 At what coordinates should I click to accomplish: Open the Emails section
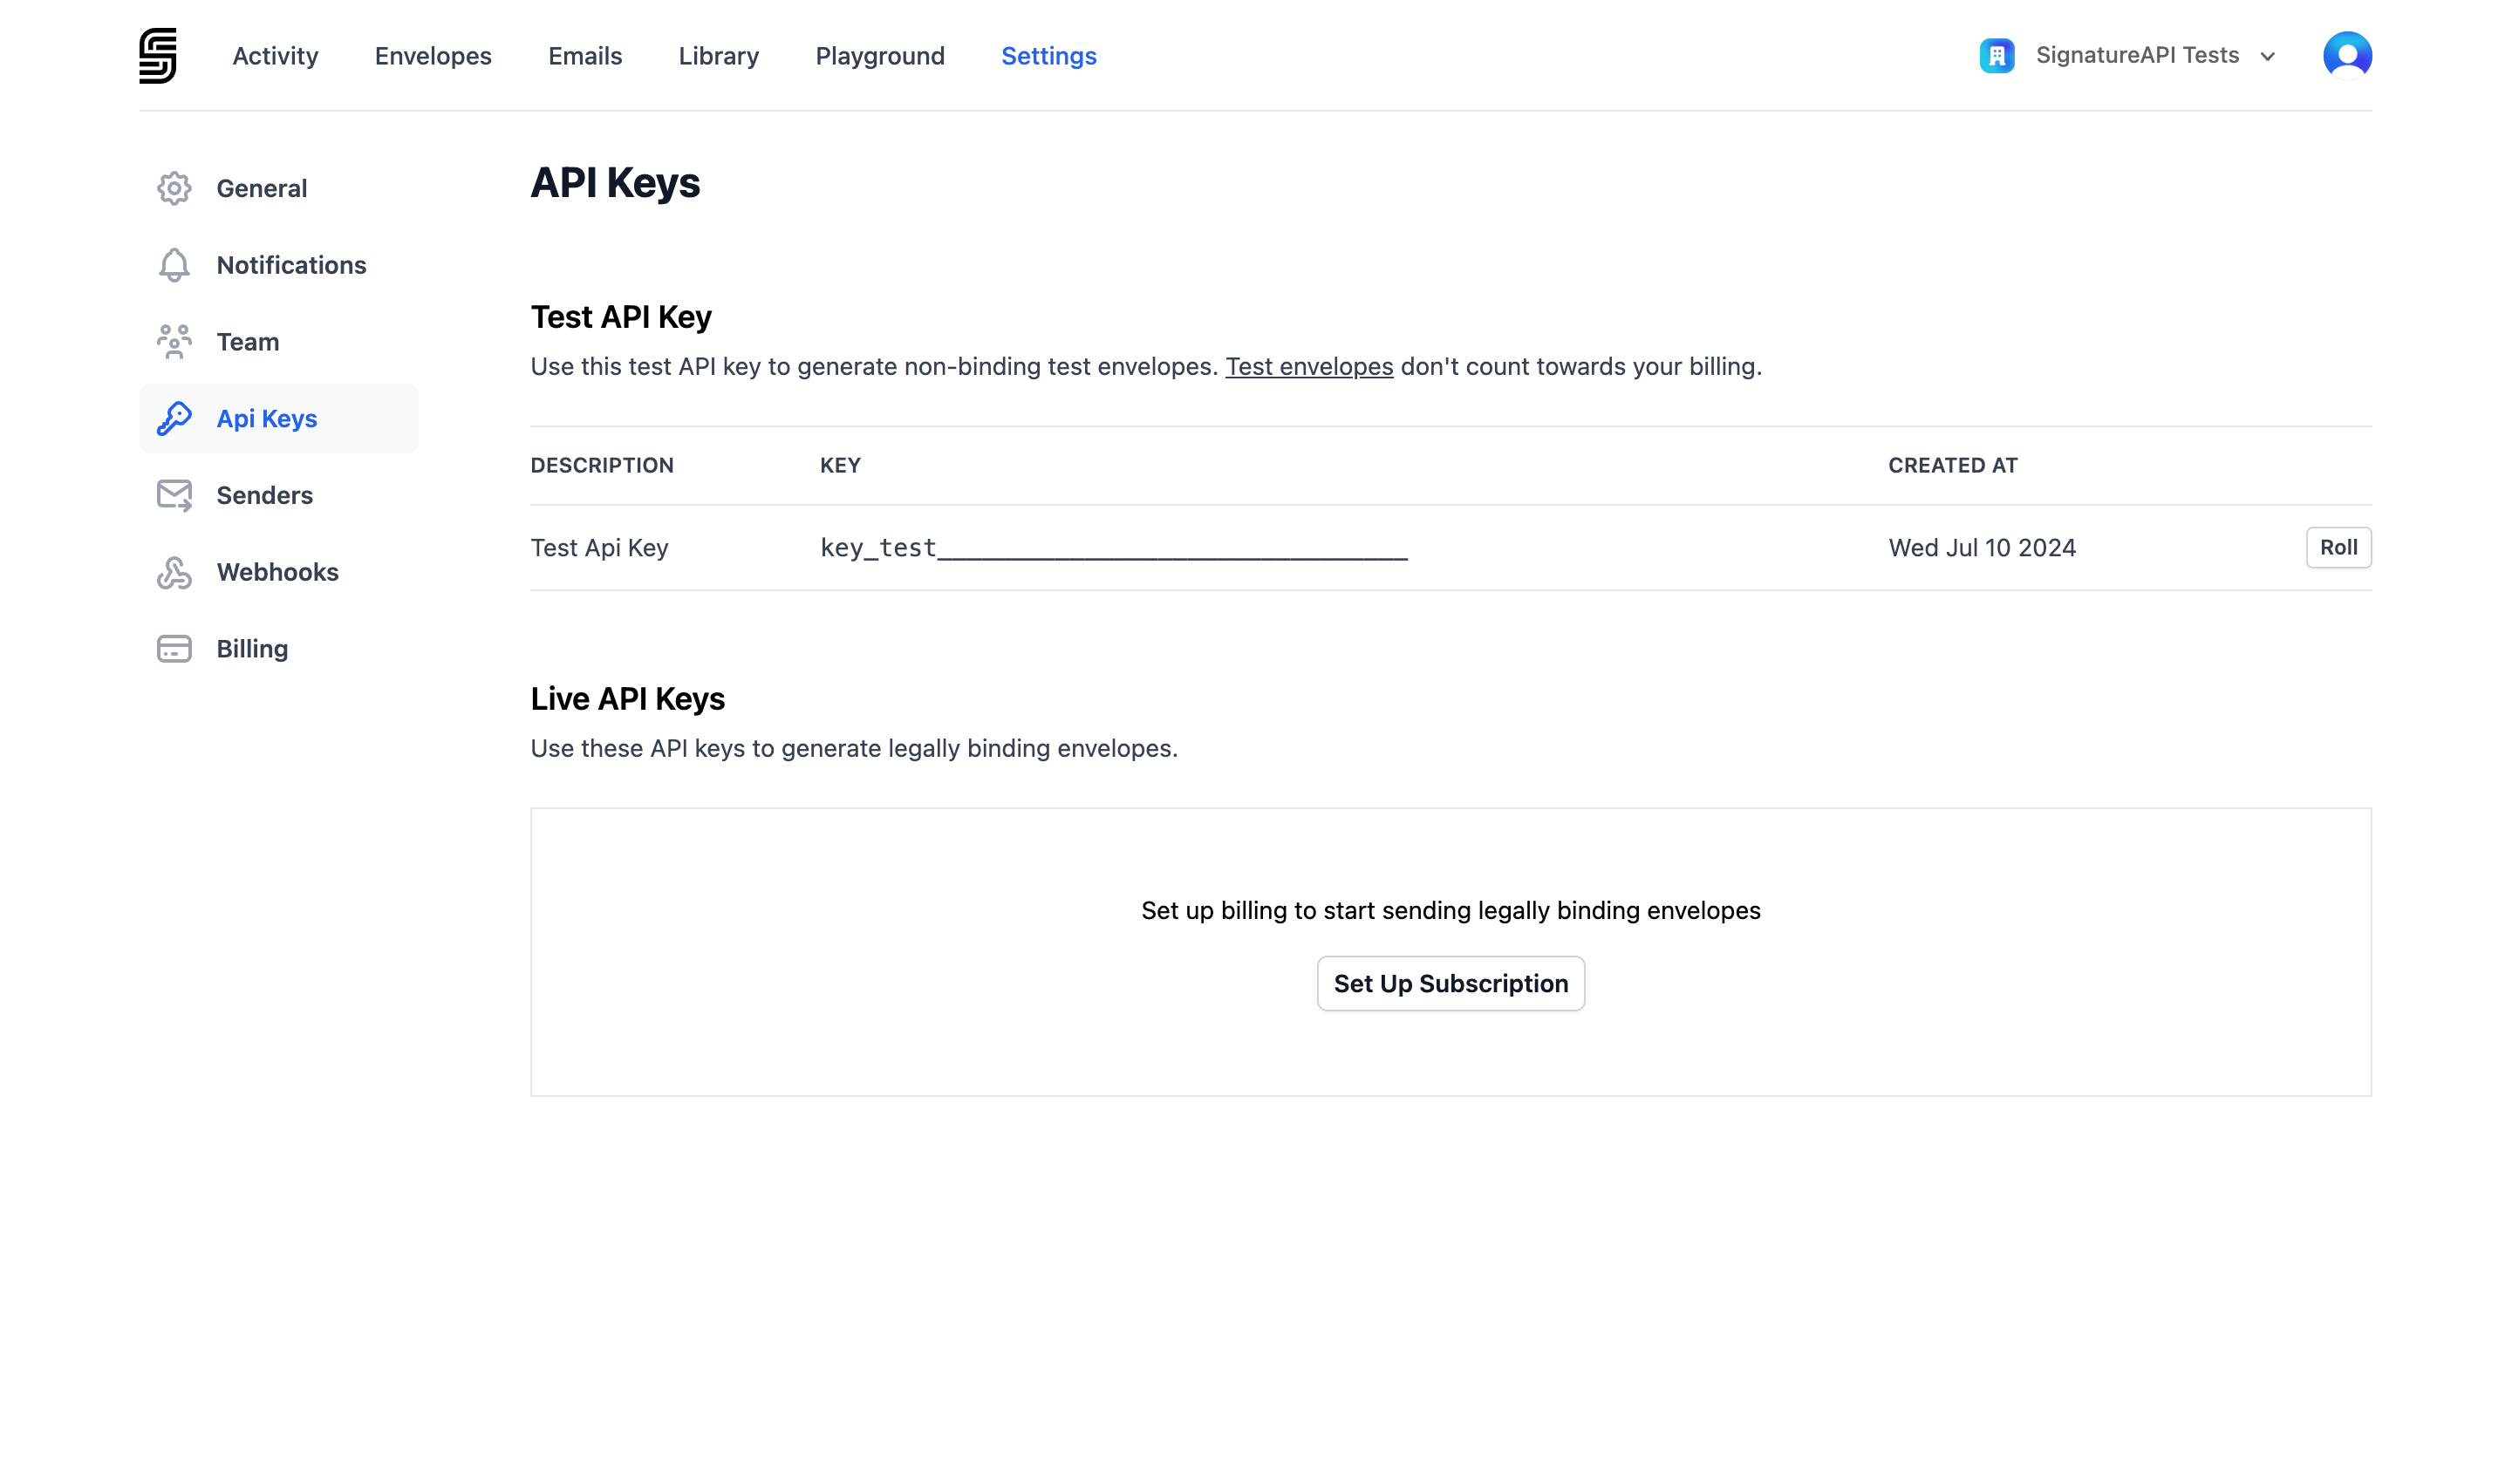[x=584, y=56]
